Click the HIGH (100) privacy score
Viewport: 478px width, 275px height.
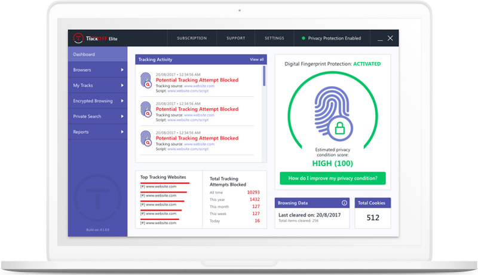point(333,163)
